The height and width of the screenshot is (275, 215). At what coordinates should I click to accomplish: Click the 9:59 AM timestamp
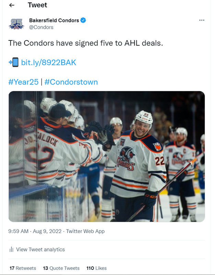click(18, 231)
